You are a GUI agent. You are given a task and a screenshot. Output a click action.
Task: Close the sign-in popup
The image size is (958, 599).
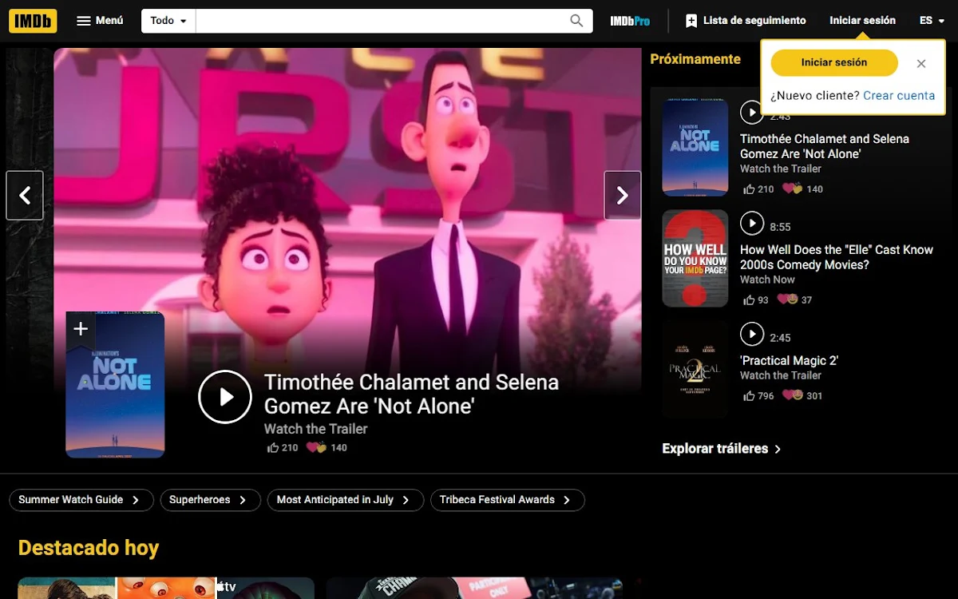921,63
